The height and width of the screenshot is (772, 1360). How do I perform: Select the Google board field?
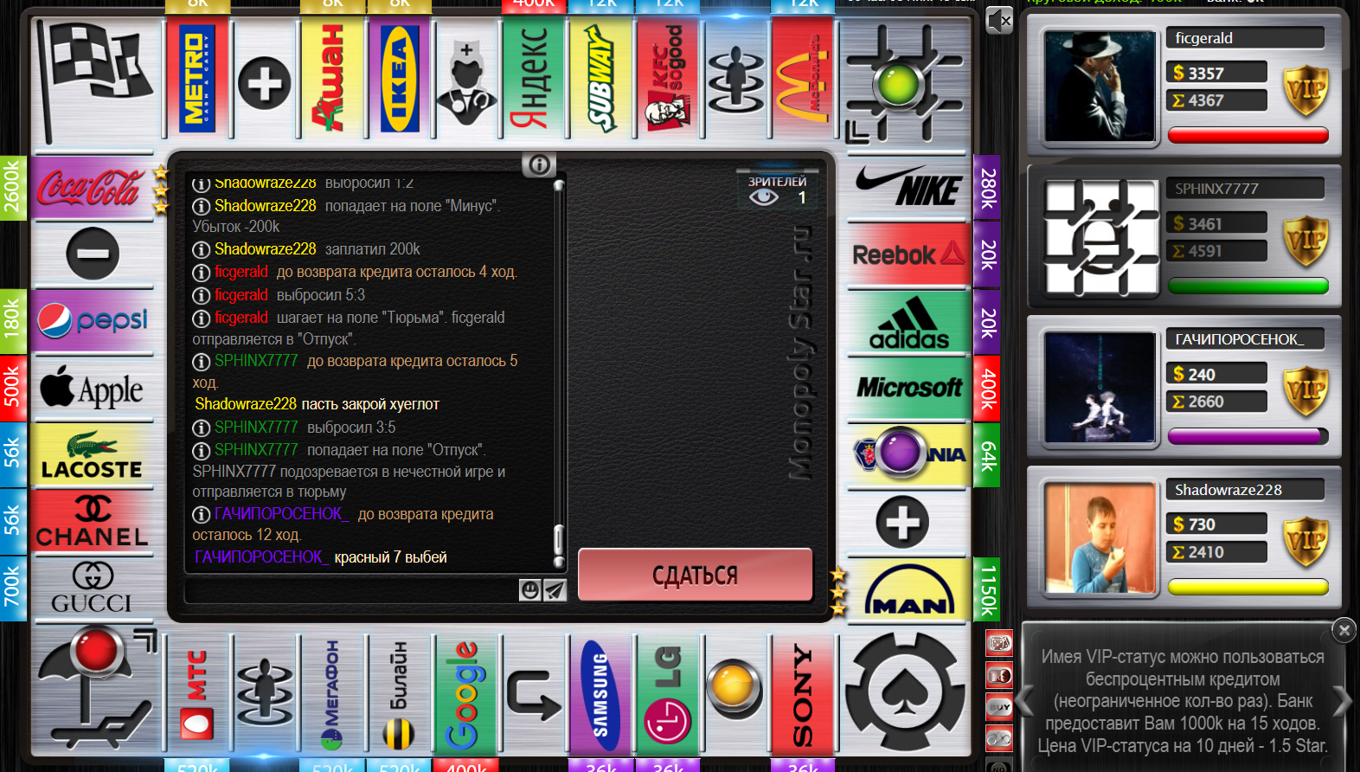[465, 694]
